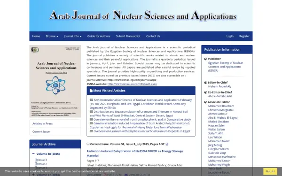Image resolution: width=282 pixels, height=176 pixels.
Task: Open the Contact Us page
Action: (153, 36)
